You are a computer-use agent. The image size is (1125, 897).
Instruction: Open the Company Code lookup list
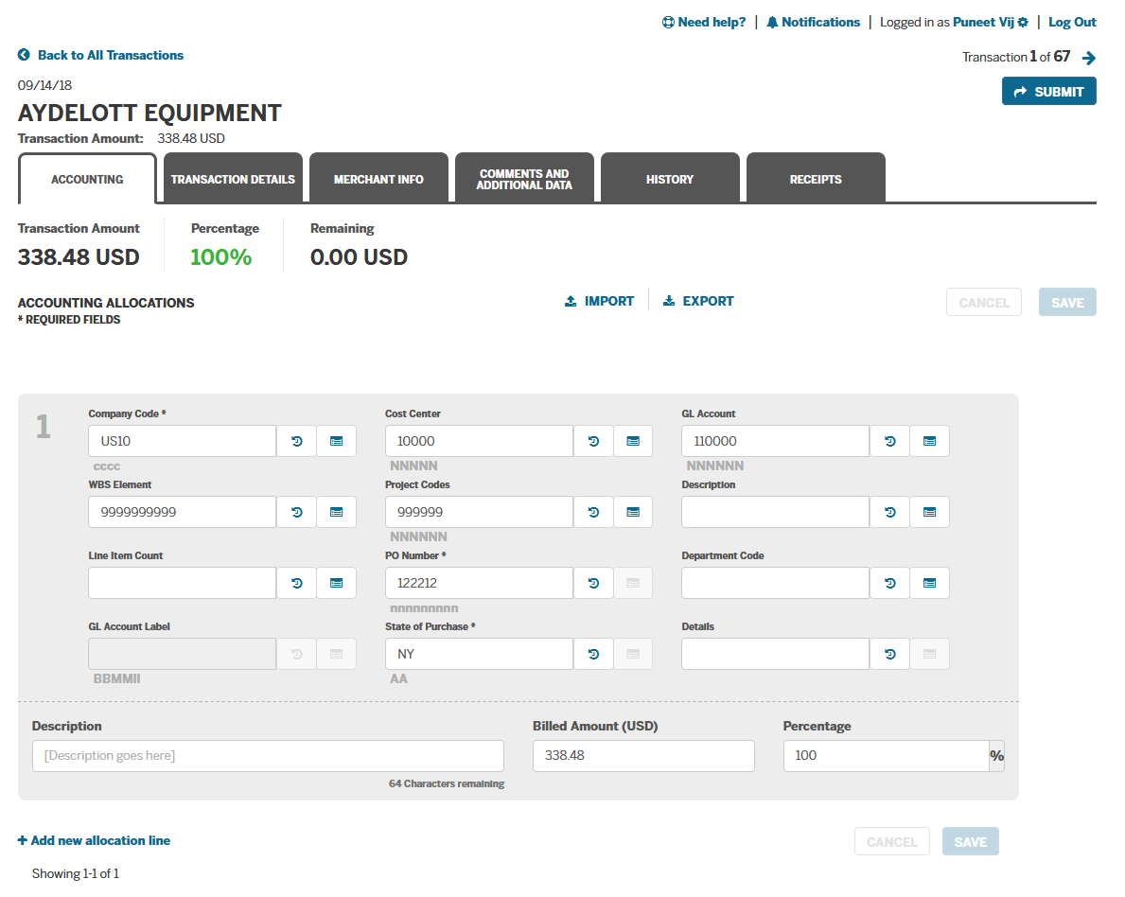(x=337, y=441)
